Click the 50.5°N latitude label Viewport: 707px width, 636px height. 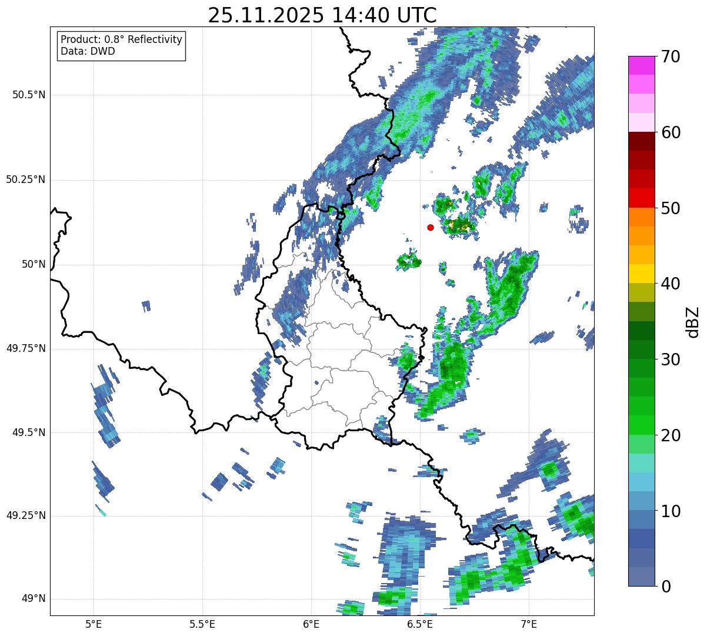click(29, 95)
